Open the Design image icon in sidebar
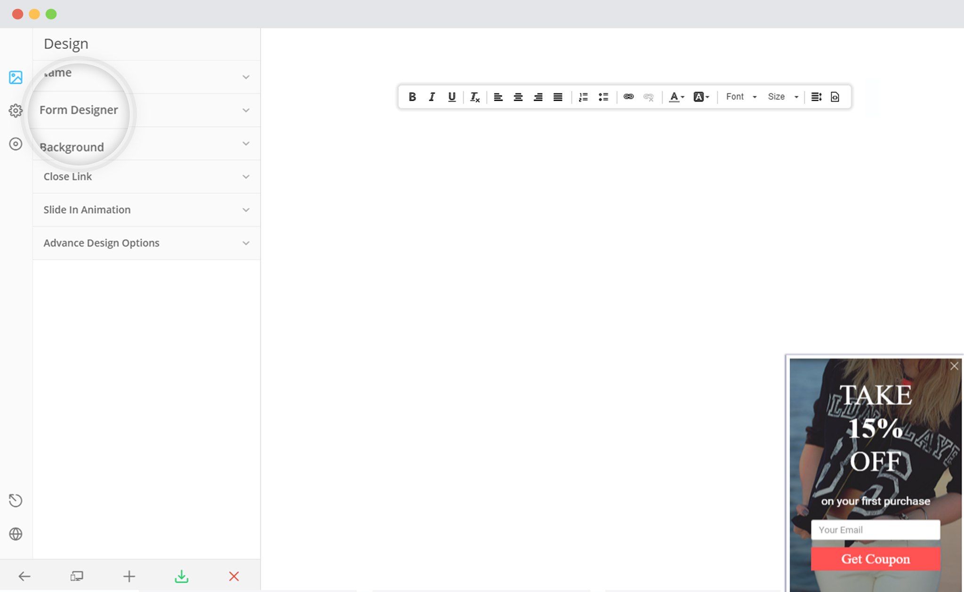Viewport: 964px width, 592px height. (16, 77)
